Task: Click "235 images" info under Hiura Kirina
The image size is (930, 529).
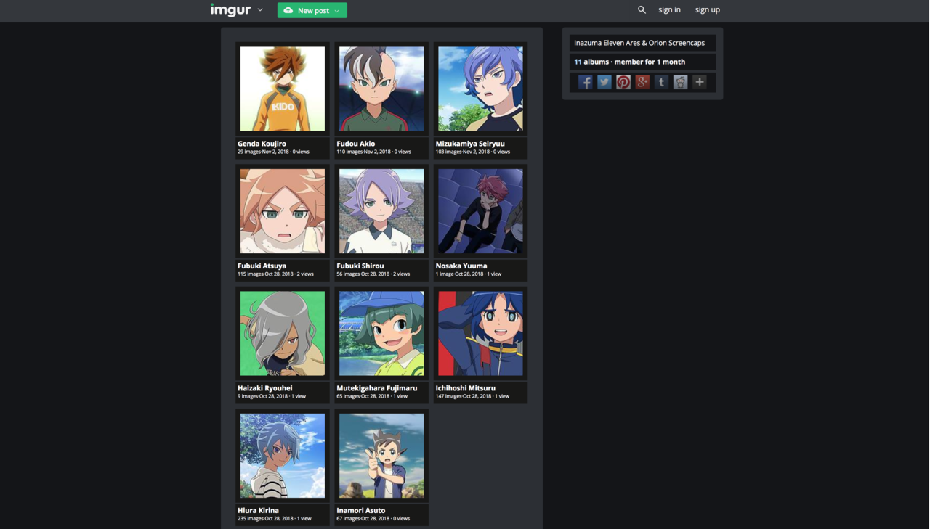Action: coord(250,518)
